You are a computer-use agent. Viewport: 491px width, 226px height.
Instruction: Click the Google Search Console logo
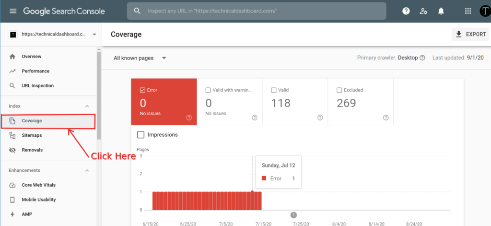pyautogui.click(x=64, y=11)
